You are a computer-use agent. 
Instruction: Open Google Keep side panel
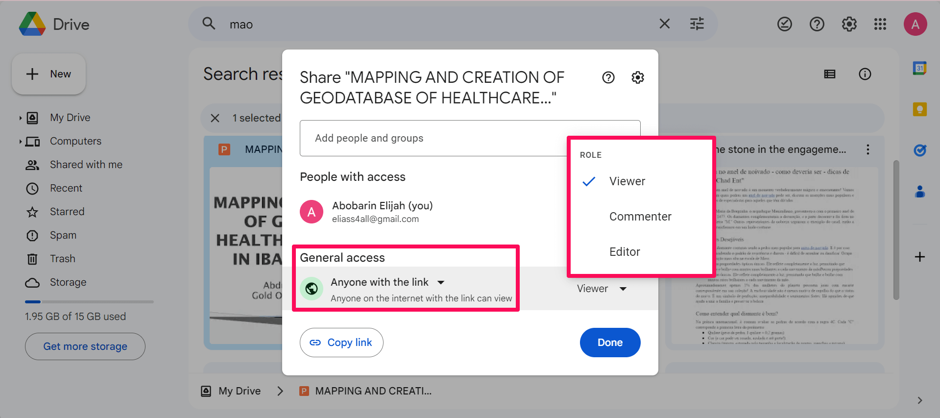[x=919, y=109]
